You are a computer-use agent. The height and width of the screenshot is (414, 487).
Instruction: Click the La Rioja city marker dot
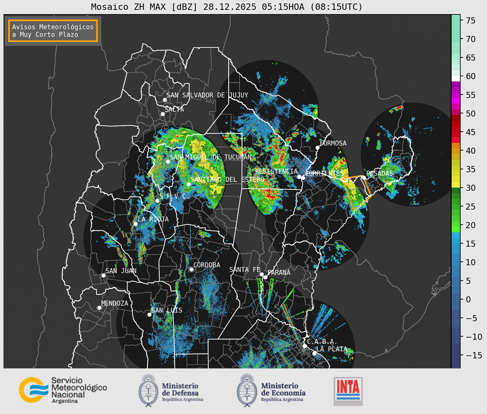point(136,224)
